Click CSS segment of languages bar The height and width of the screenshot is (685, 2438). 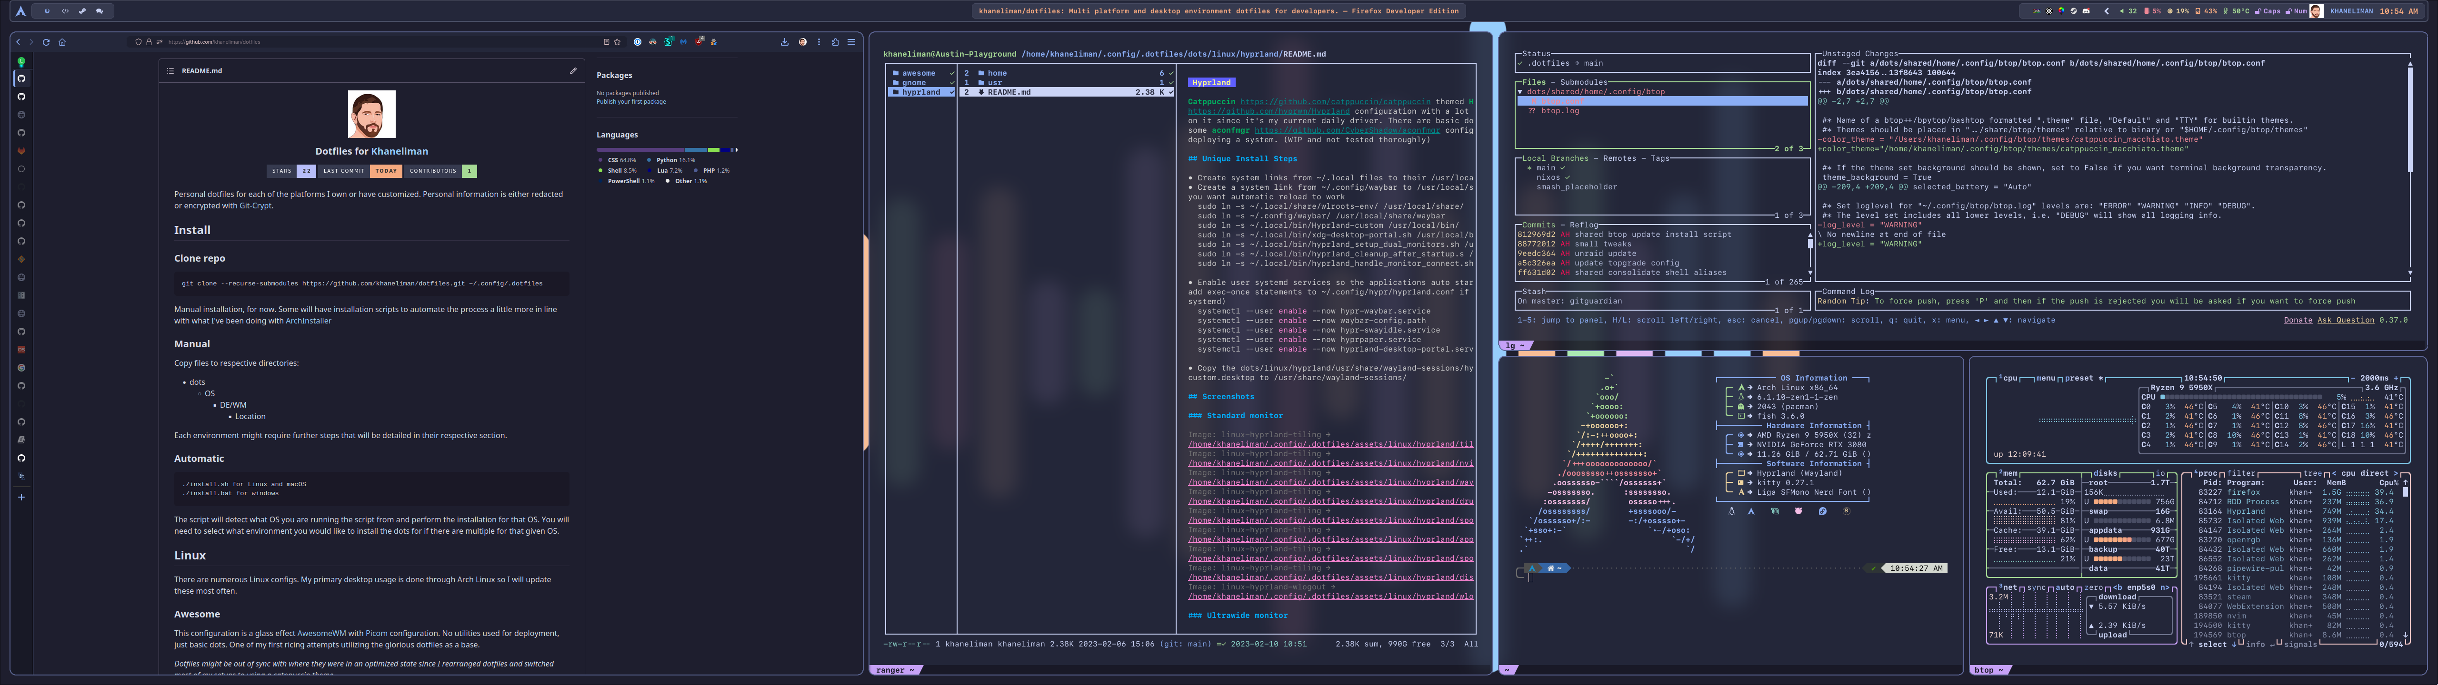pos(640,149)
